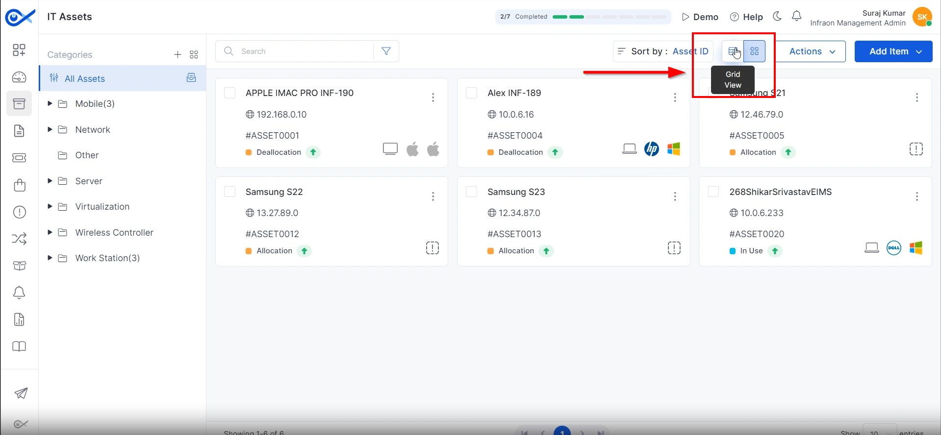This screenshot has width=941, height=435.
Task: Open kebab menu for APPLE IMAC PRO INF-190
Action: [x=433, y=97]
